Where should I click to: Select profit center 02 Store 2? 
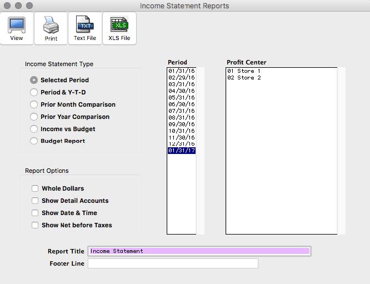(x=244, y=78)
